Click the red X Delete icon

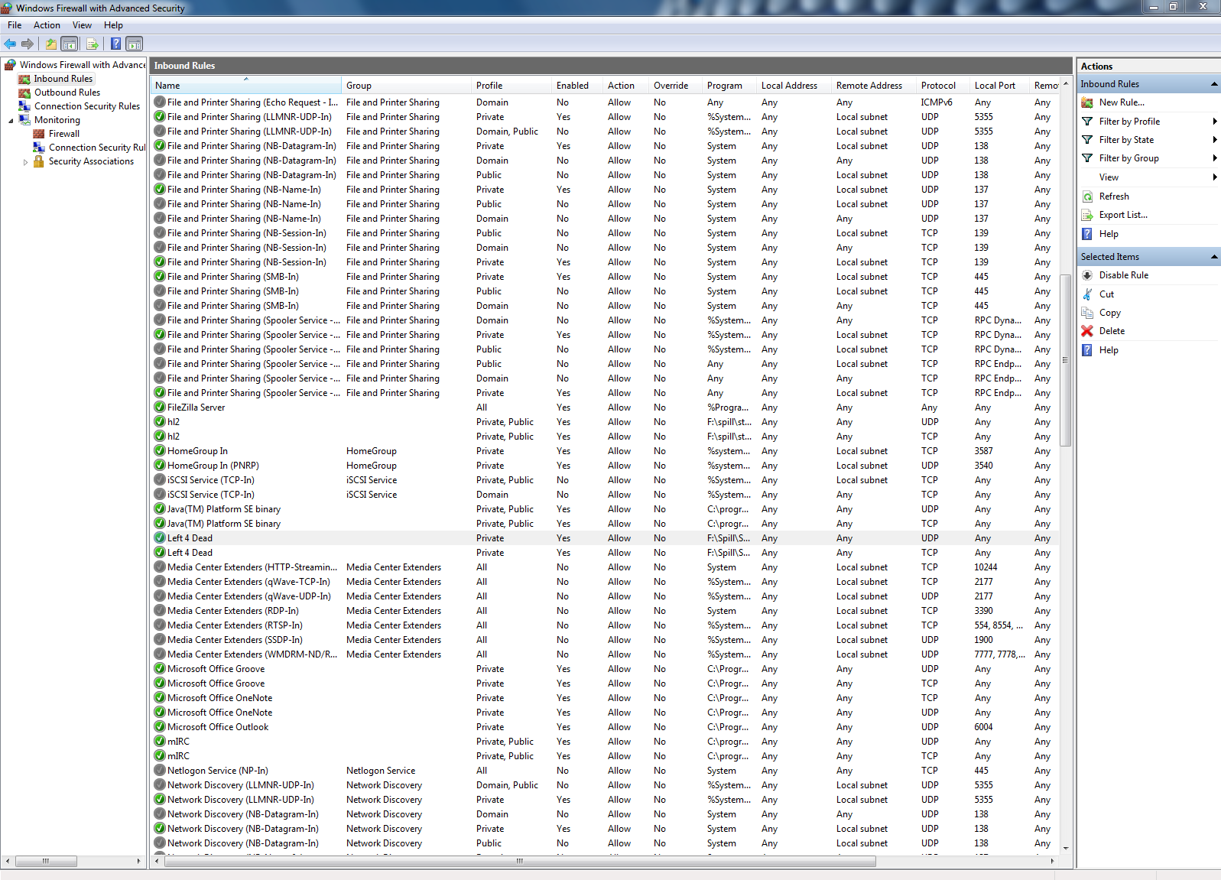click(1087, 331)
